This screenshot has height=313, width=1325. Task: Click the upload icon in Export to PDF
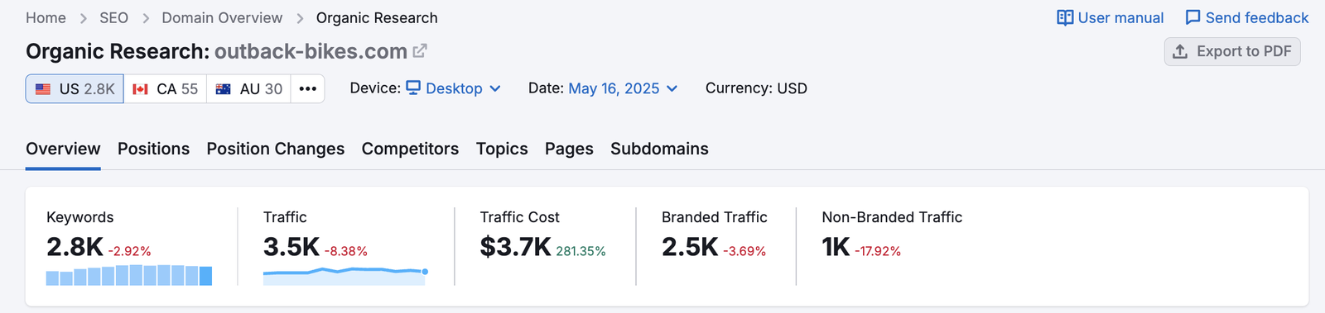click(1181, 51)
